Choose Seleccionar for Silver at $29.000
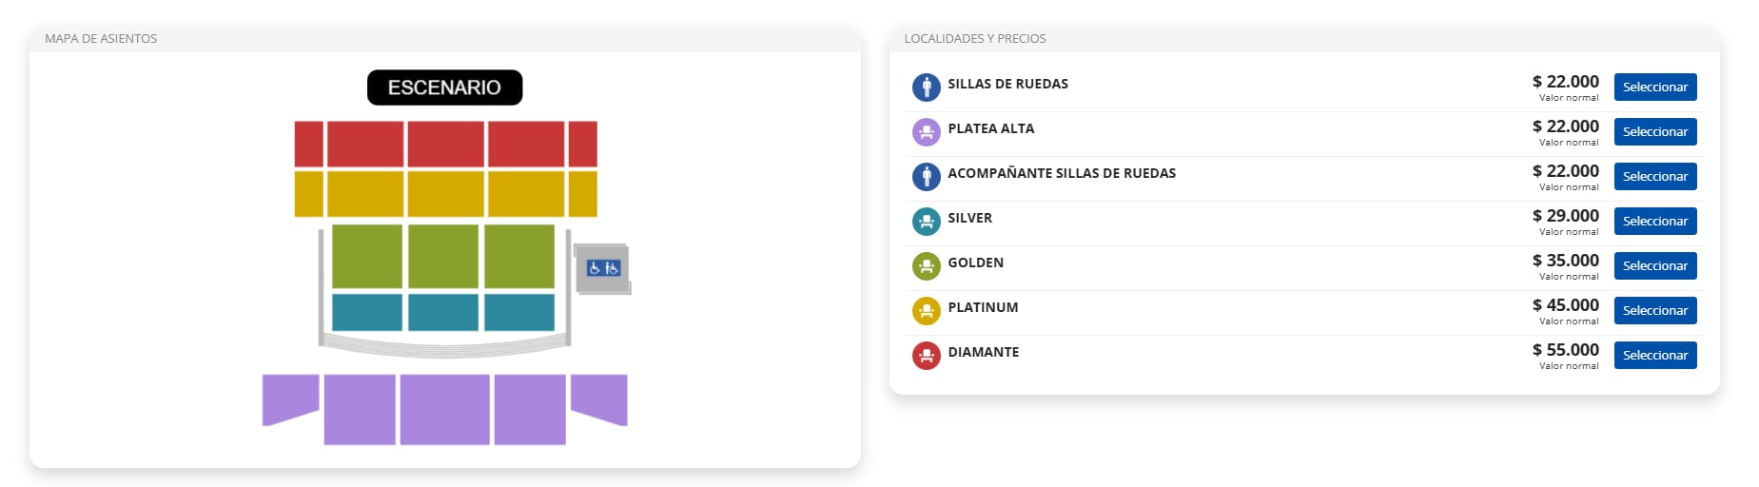1759x487 pixels. pyautogui.click(x=1655, y=222)
